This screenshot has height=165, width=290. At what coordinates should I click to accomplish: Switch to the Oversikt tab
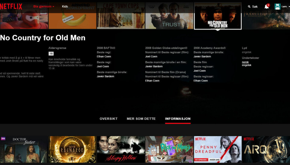(x=108, y=119)
